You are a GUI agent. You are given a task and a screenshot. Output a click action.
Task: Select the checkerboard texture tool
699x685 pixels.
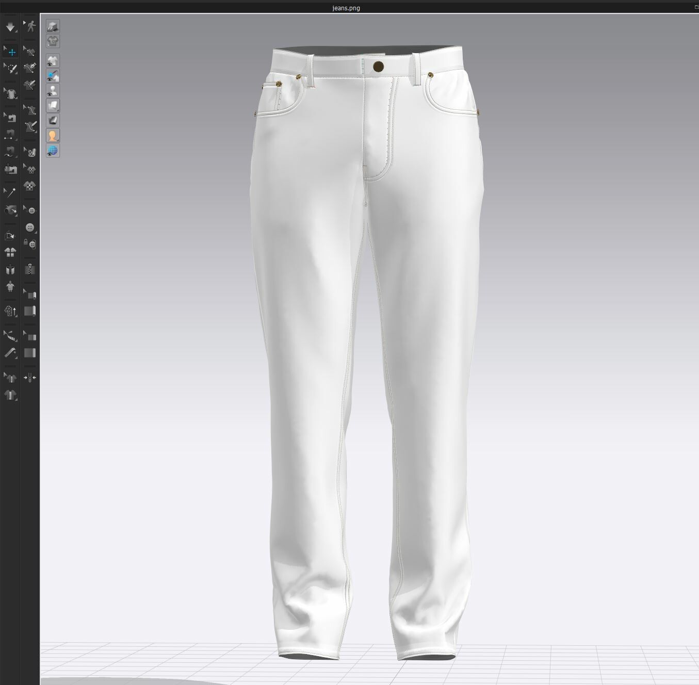coord(30,187)
